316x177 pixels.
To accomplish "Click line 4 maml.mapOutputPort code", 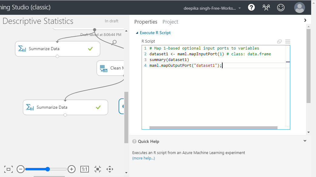I will 186,66.
